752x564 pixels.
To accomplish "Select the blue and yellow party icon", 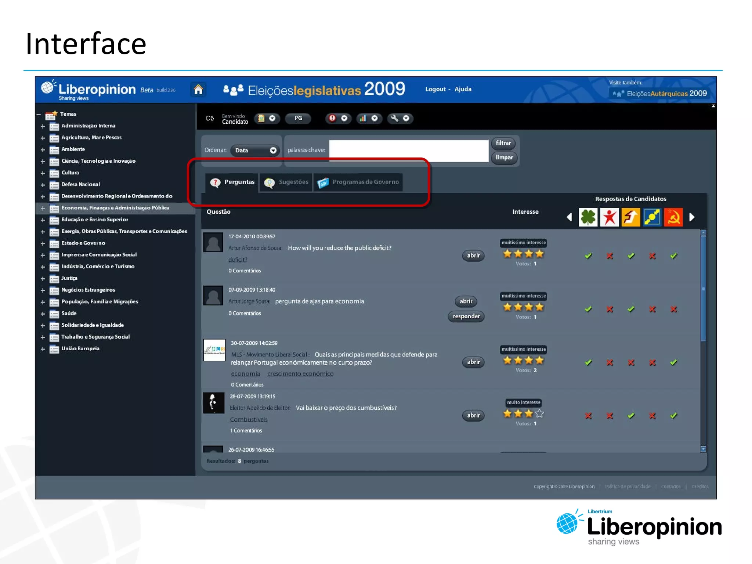I will coord(652,217).
